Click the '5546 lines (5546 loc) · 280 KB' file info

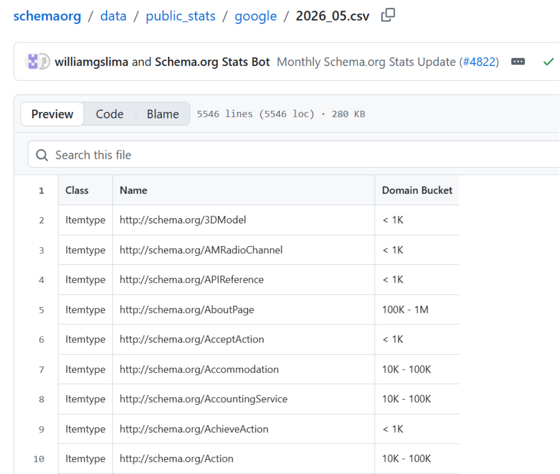[x=281, y=114]
